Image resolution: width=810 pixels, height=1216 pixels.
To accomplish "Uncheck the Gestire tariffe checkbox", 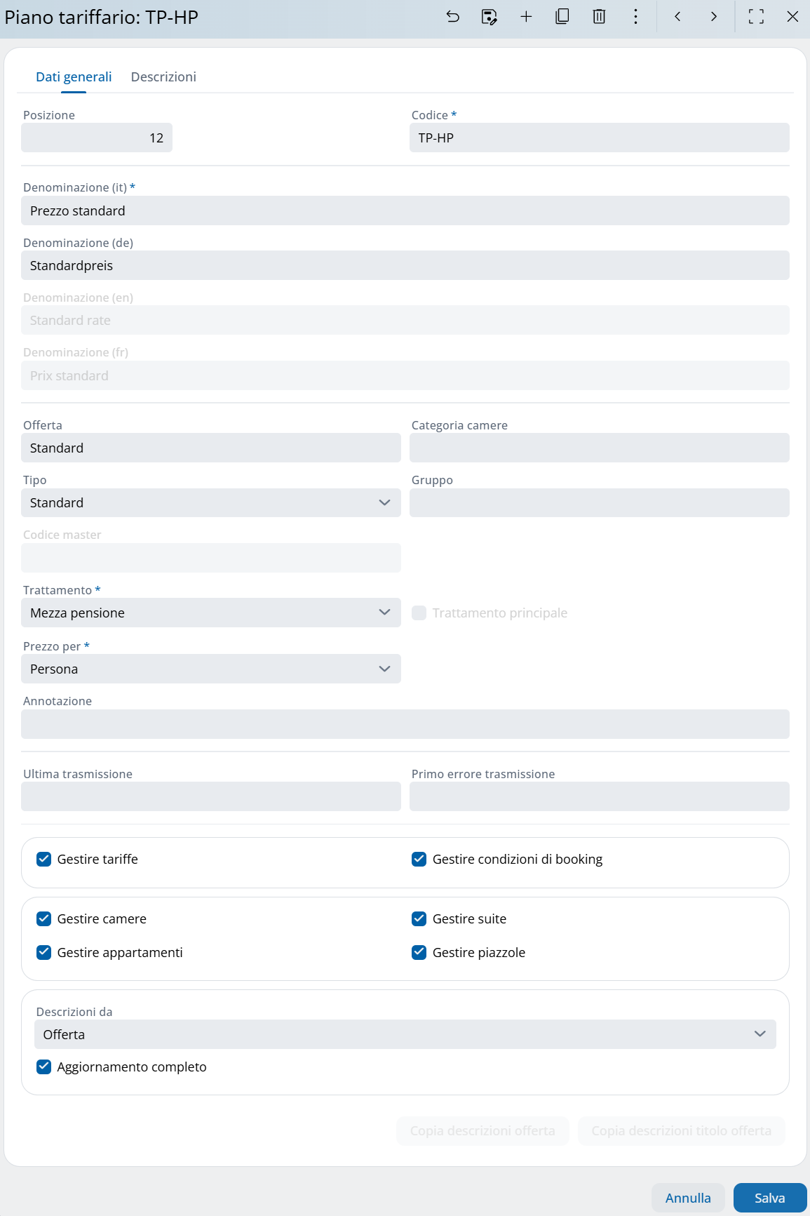I will click(44, 859).
